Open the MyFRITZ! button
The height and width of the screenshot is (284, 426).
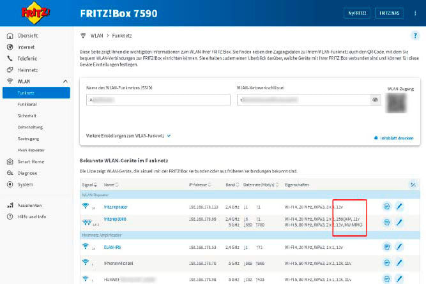pyautogui.click(x=357, y=13)
